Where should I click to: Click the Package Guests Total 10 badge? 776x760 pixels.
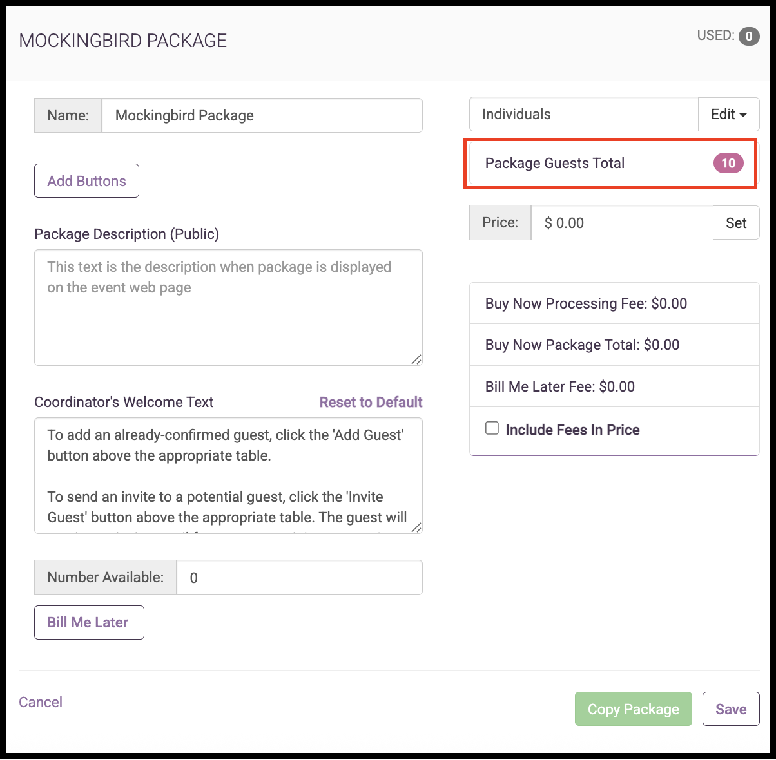(x=728, y=163)
